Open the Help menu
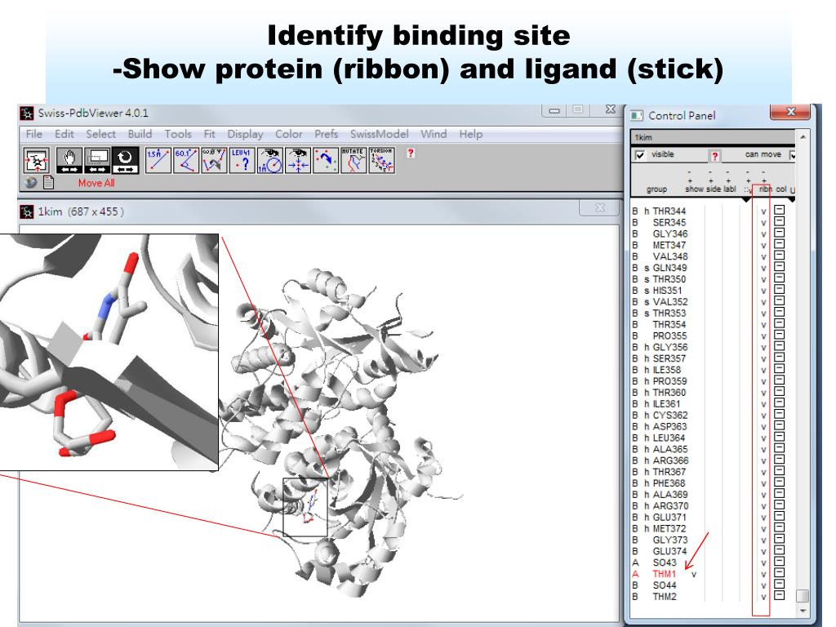 pyautogui.click(x=471, y=134)
